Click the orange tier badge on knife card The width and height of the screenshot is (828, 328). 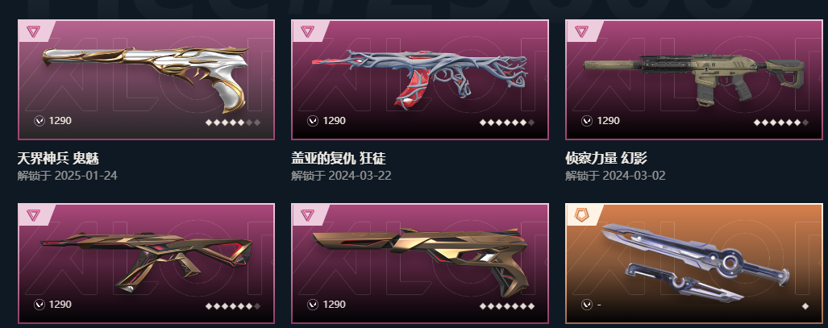581,215
